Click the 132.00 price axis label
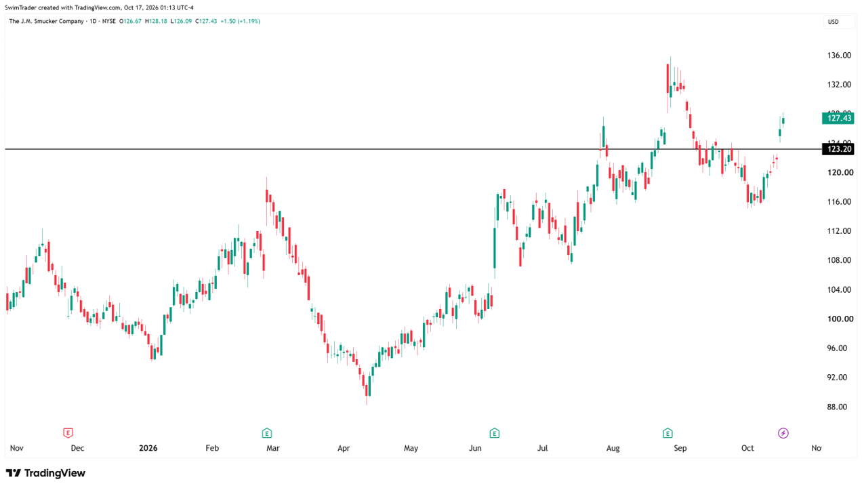Screen dimensions: 862x488 pos(840,85)
